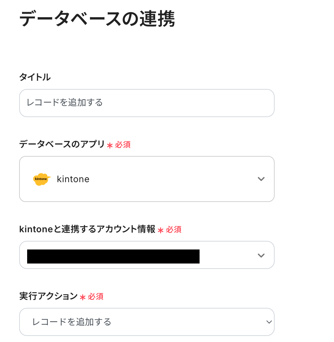
Task: Click the chevron in the データベースのアプリ dropdown
Action: (x=261, y=179)
